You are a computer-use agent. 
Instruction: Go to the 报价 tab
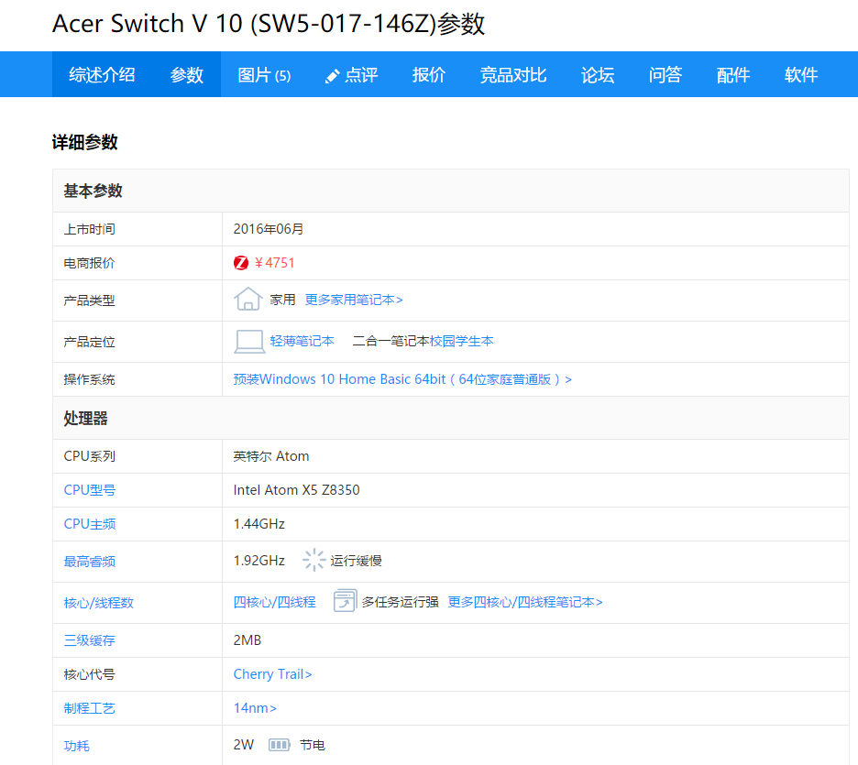(429, 74)
